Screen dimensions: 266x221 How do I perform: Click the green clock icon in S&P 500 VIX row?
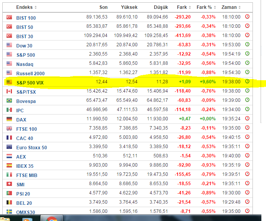[x=247, y=81]
